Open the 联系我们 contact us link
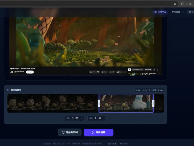The height and width of the screenshot is (146, 194). (124, 143)
